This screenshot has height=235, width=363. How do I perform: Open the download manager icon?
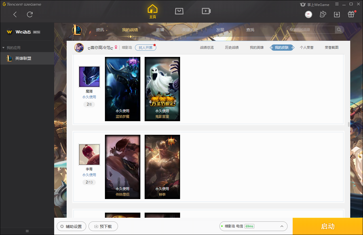(x=337, y=14)
